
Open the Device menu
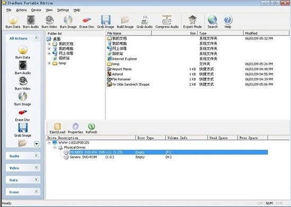36,10
